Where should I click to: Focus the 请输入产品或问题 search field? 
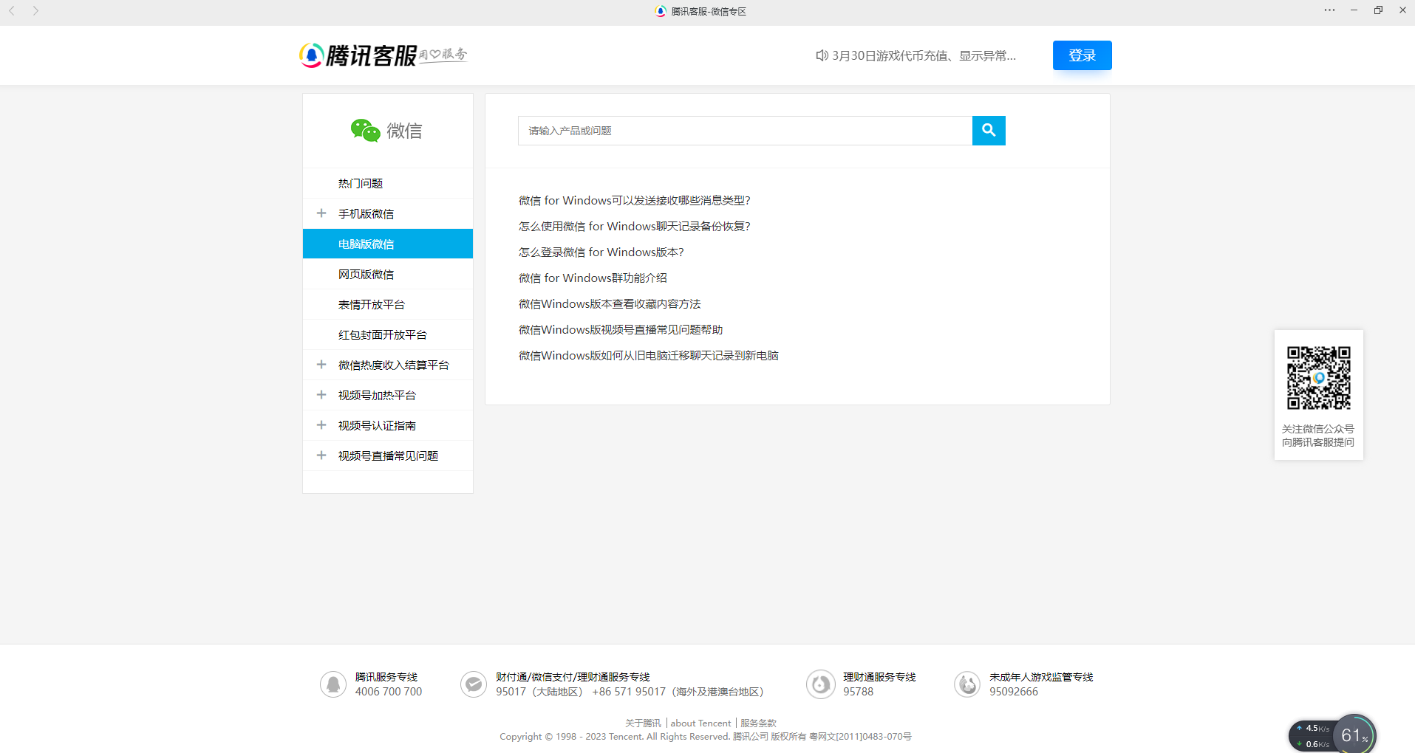tap(745, 131)
